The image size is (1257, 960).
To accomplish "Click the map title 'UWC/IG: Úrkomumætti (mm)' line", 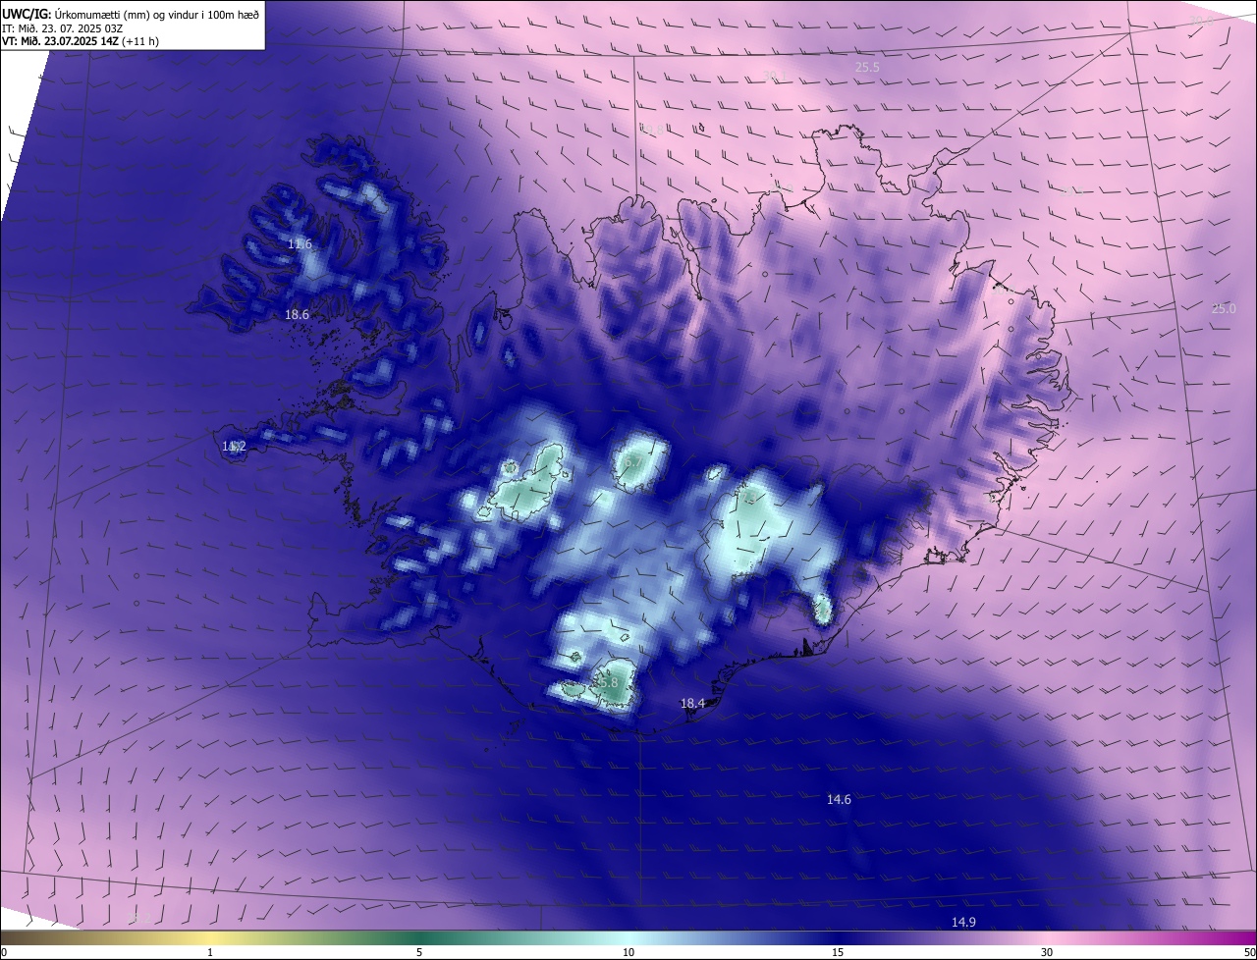I will [132, 13].
